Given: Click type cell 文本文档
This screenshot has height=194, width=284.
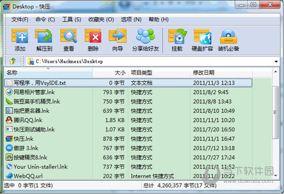Looking at the screenshot, I should click(x=141, y=83).
